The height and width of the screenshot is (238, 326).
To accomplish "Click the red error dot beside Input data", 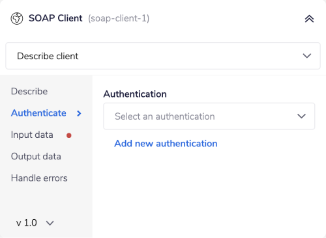I will 69,135.
